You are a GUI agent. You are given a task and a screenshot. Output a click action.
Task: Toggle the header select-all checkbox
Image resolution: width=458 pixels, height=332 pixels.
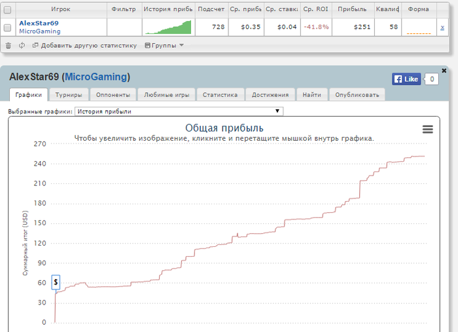(x=8, y=10)
